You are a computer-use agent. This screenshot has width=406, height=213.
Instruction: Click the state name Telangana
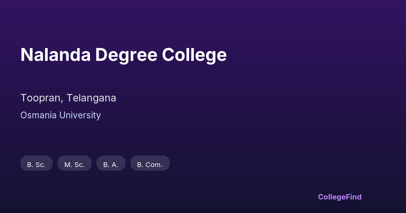pos(91,98)
